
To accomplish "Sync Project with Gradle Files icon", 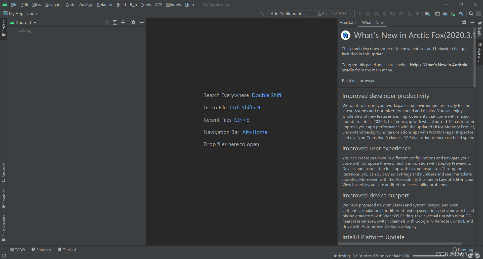I will (x=445, y=14).
